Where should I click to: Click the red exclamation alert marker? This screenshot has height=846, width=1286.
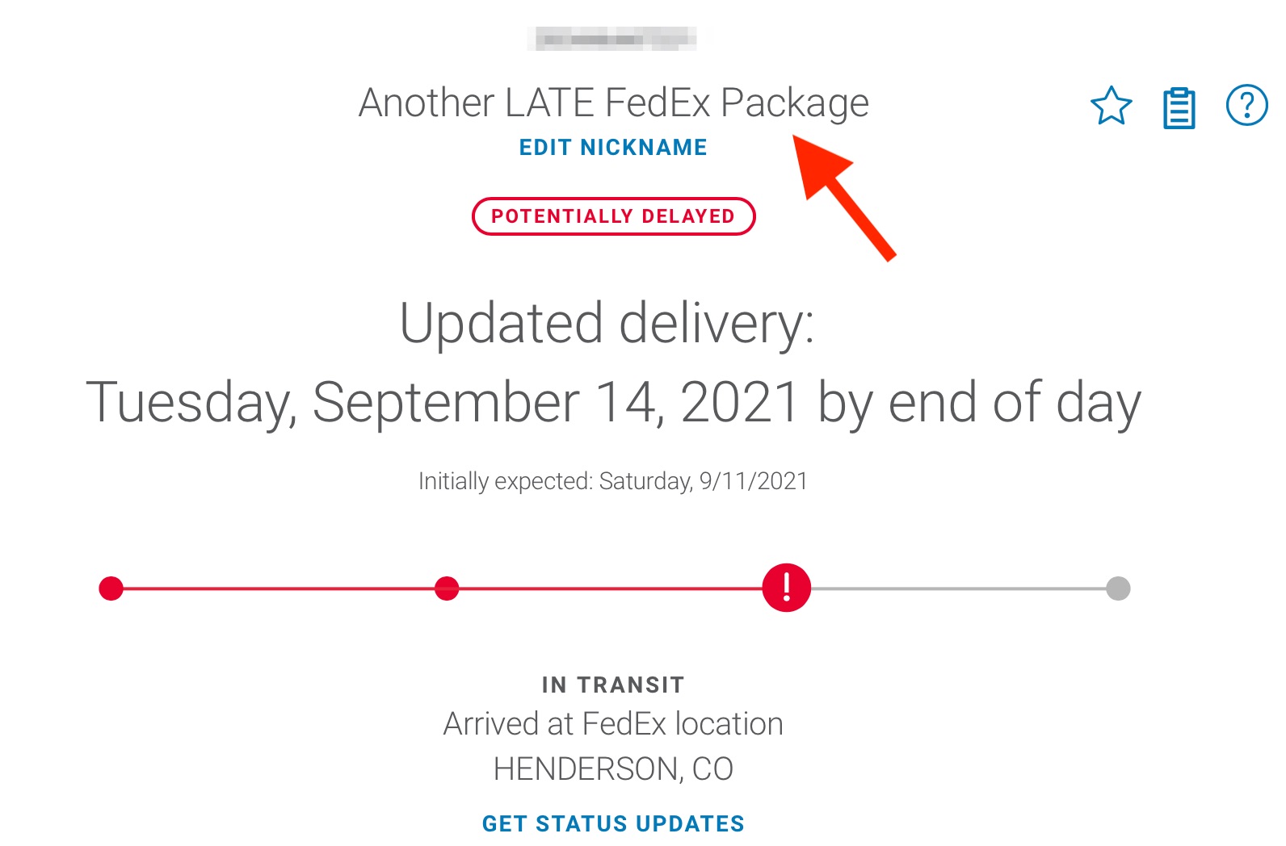(x=786, y=588)
